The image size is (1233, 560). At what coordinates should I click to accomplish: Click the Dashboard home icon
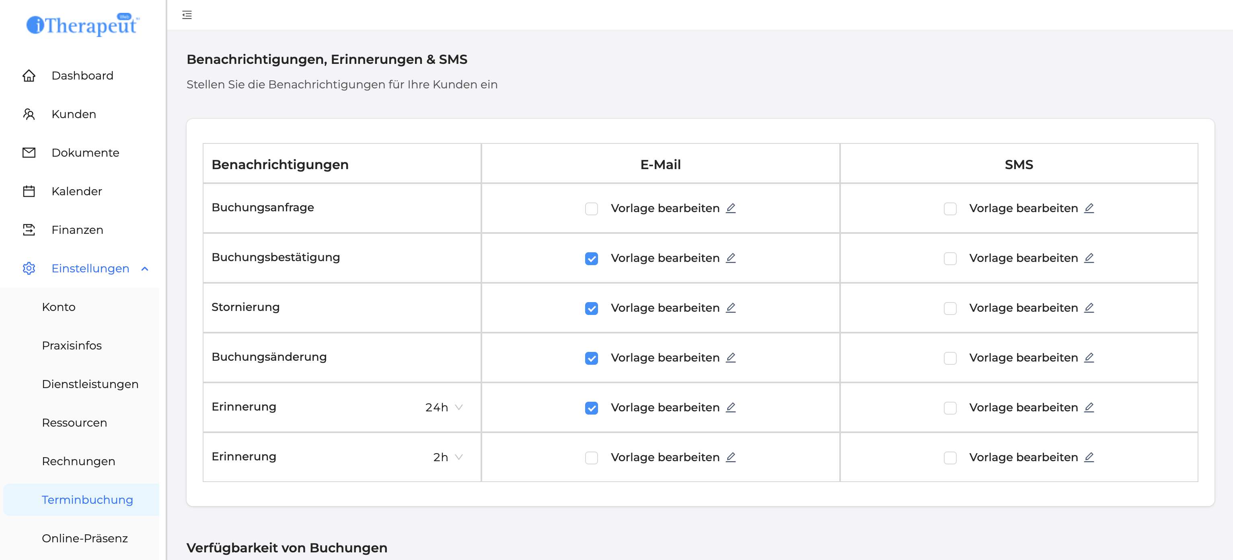click(29, 76)
